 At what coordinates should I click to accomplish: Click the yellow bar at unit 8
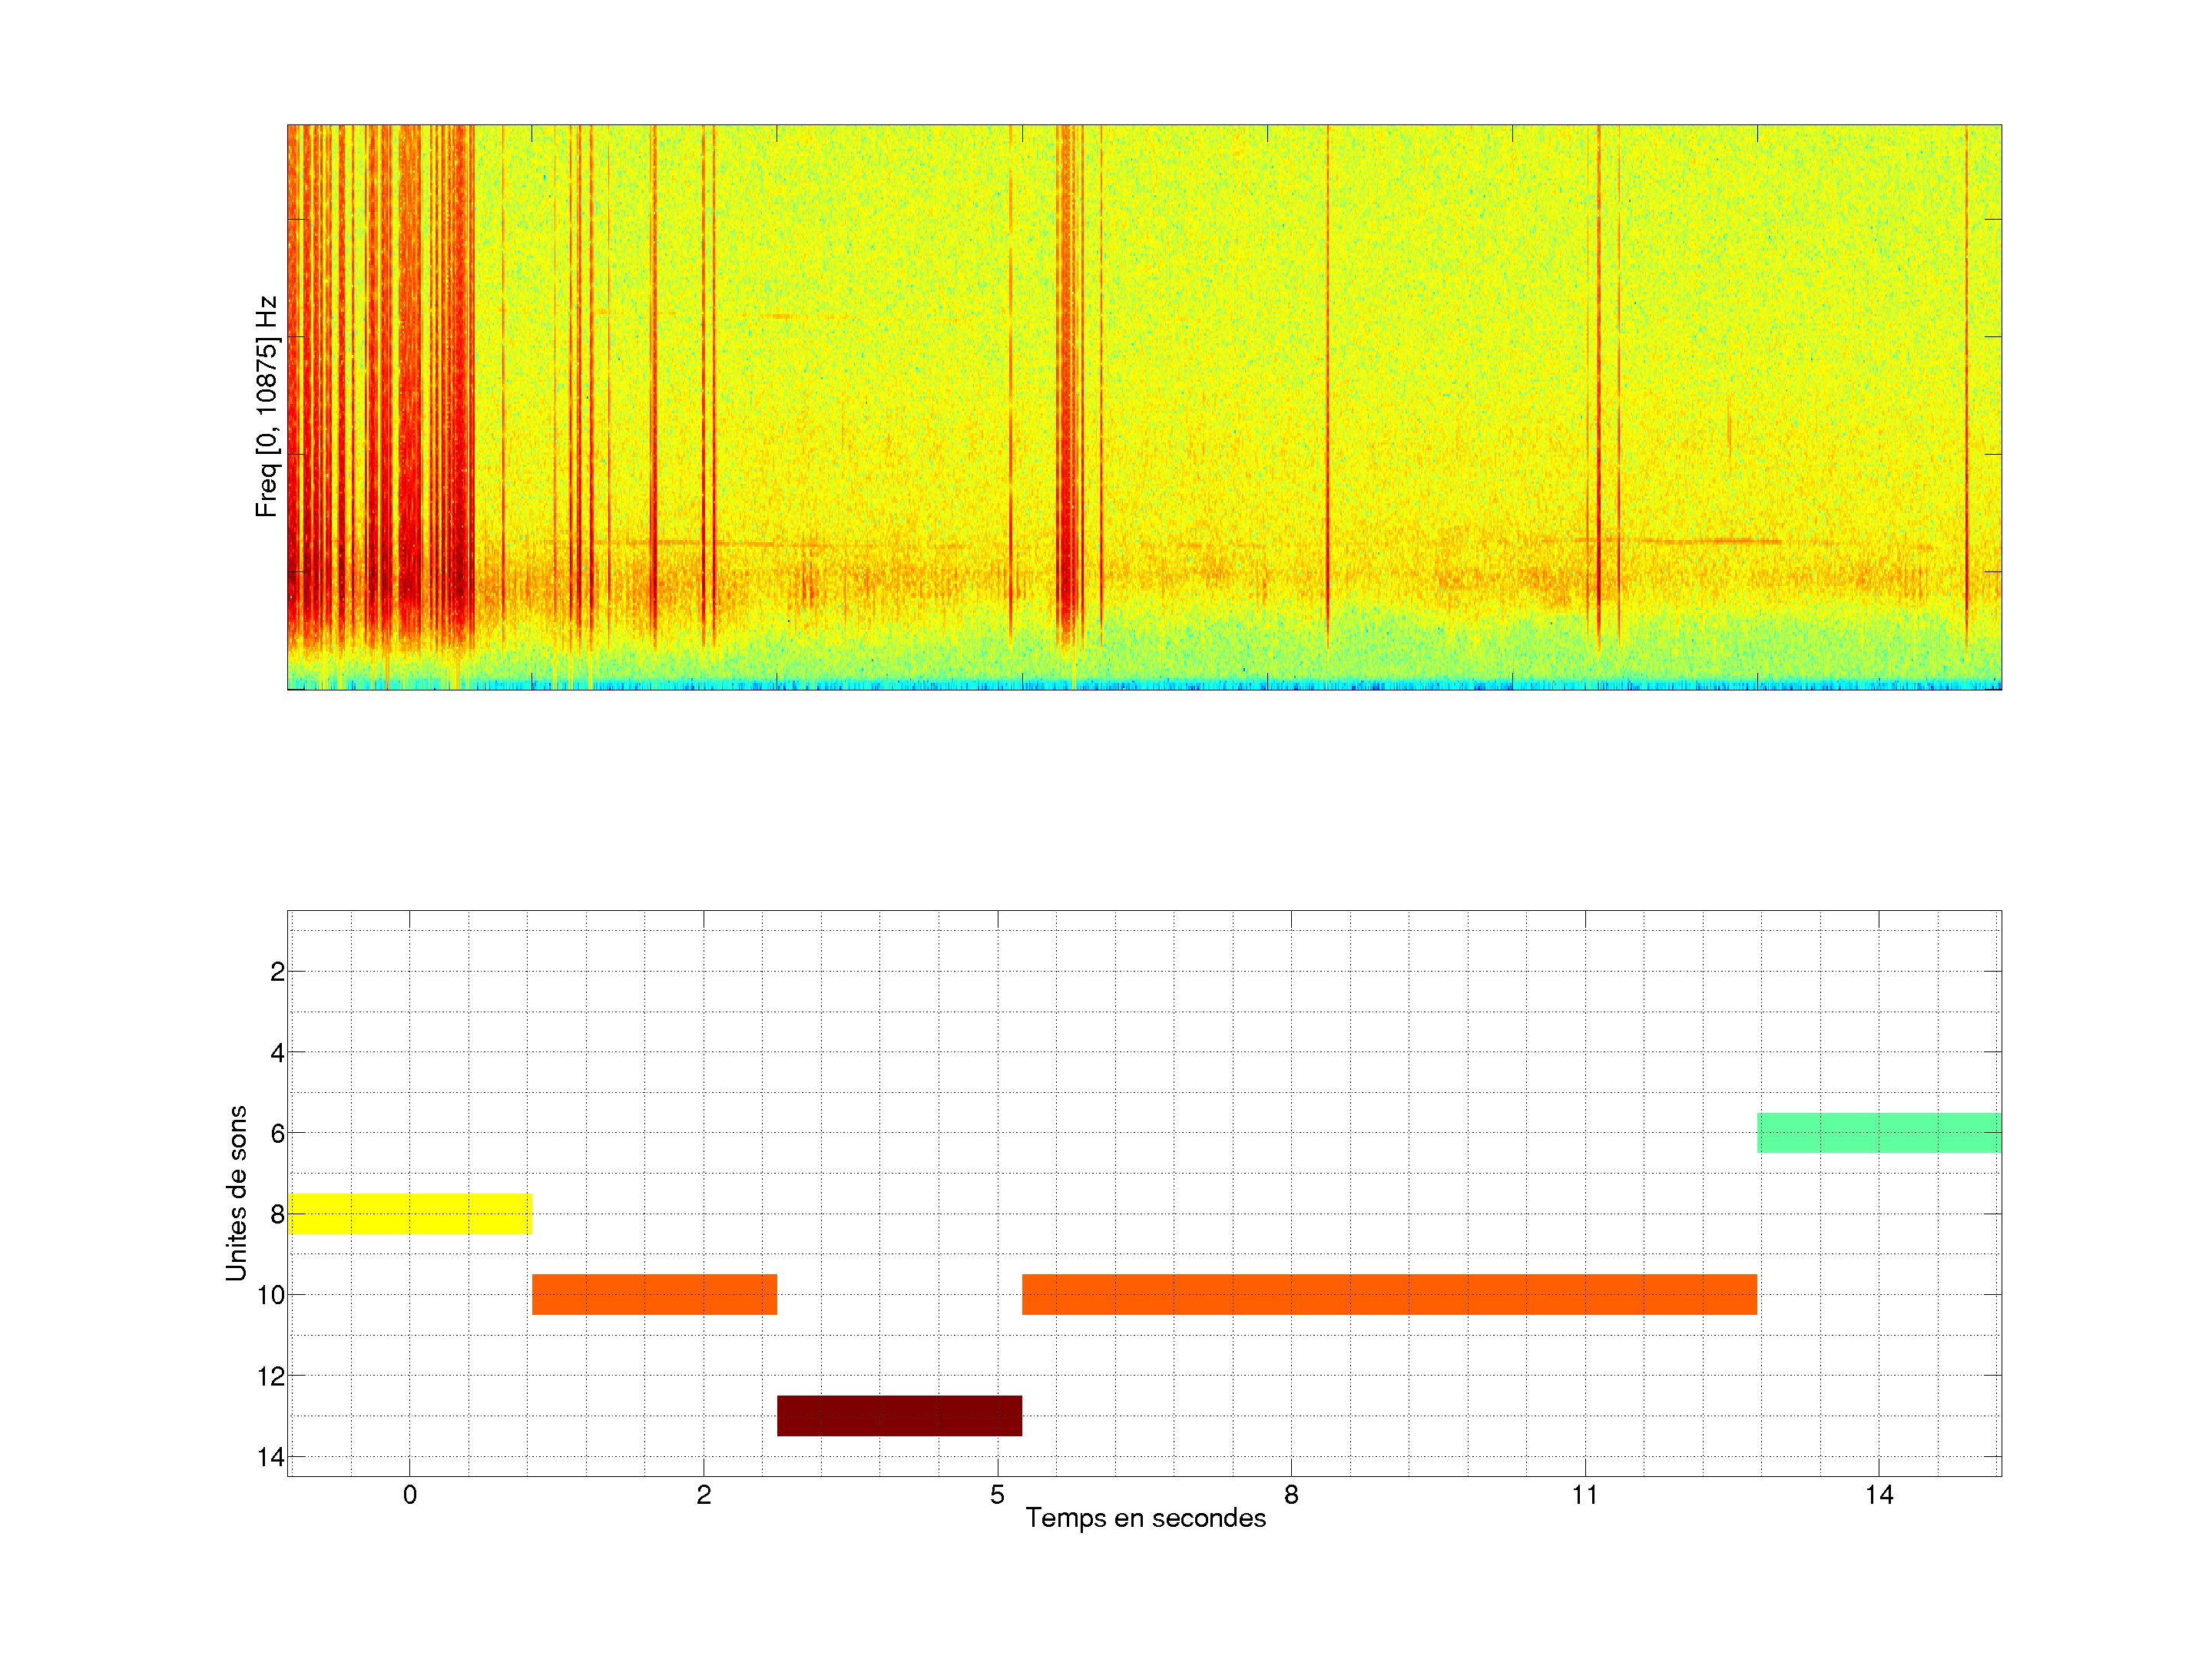(x=409, y=1213)
